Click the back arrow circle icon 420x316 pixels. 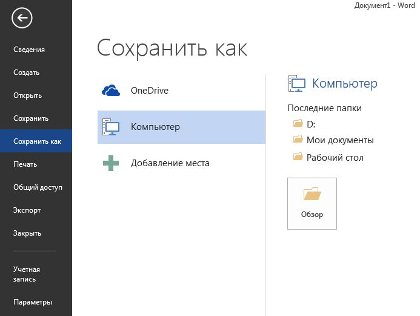22,18
